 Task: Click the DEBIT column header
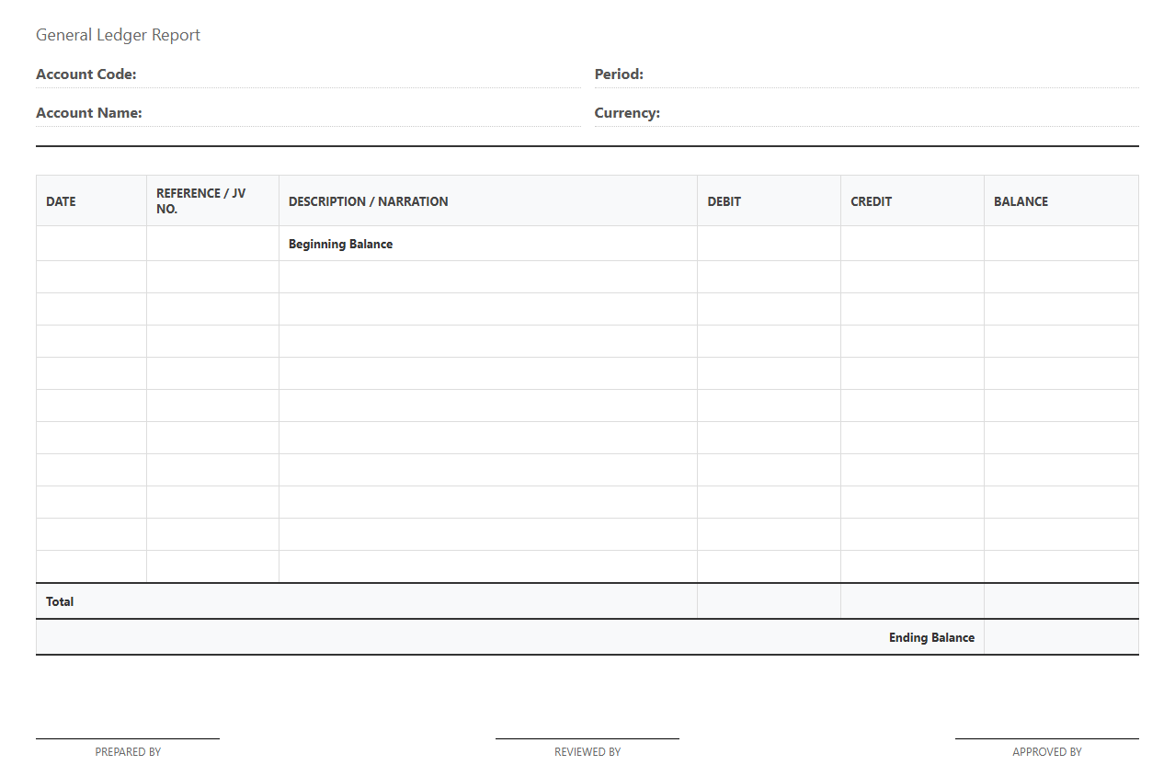[769, 201]
